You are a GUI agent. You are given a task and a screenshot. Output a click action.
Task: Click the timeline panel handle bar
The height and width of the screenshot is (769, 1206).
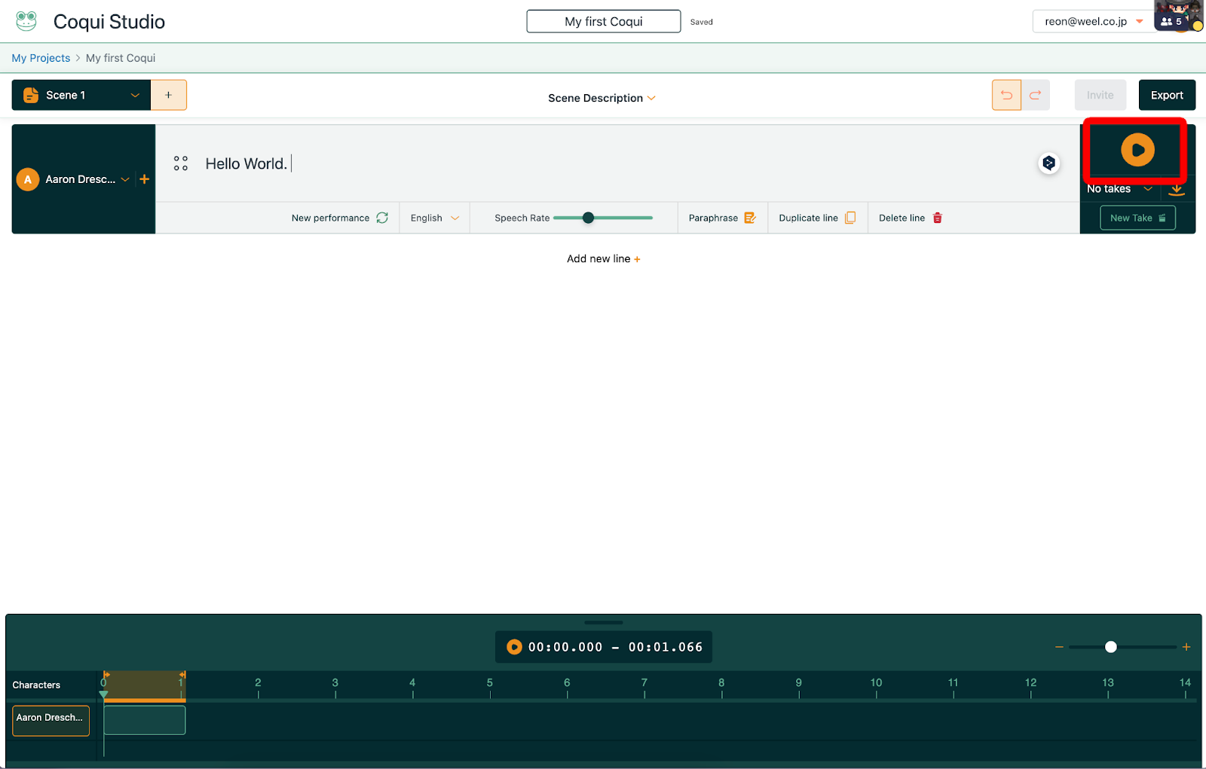tap(604, 623)
